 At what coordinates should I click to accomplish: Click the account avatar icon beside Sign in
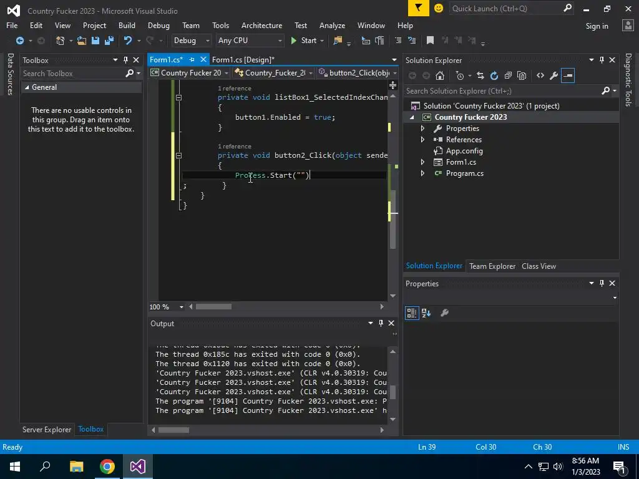628,25
